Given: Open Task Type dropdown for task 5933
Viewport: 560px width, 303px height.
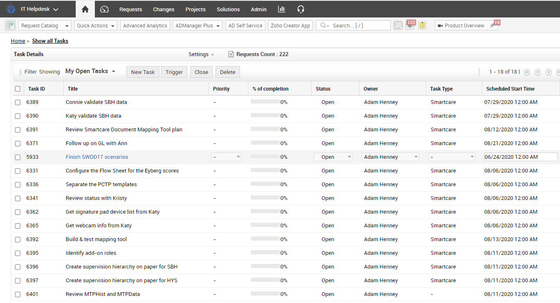Looking at the screenshot, I should tap(452, 157).
